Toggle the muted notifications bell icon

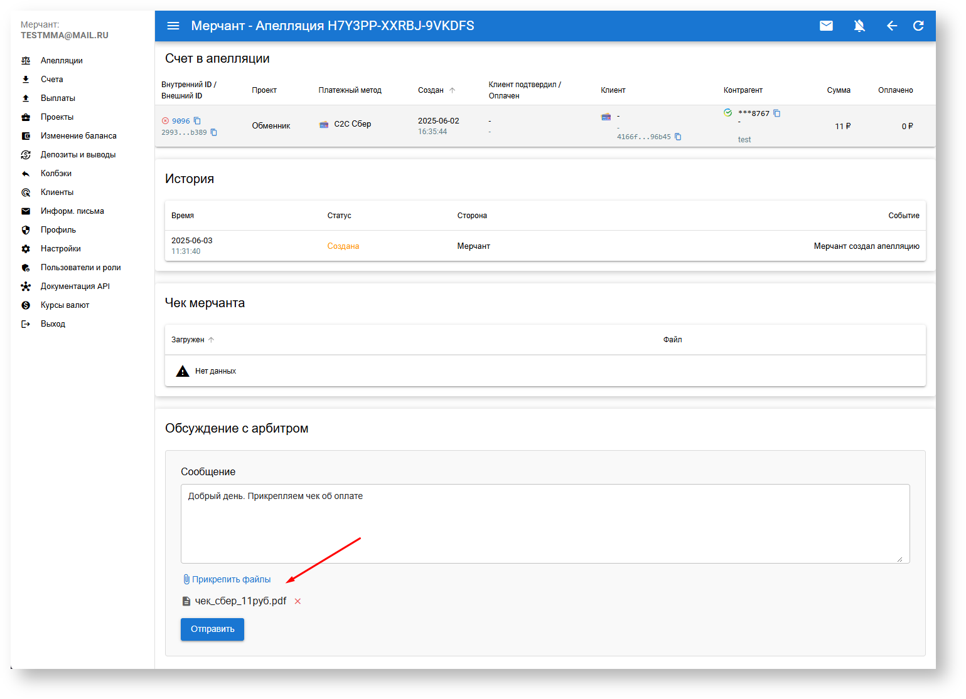pyautogui.click(x=859, y=26)
